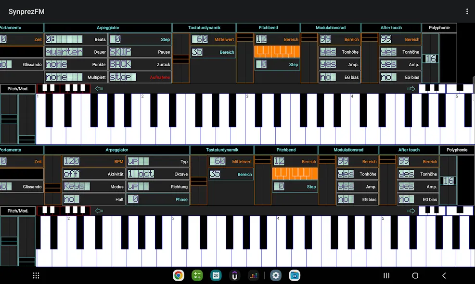Screen dimensions: 475x284
Task: Toggle Amp. in lower After touch
Action: click(x=418, y=187)
